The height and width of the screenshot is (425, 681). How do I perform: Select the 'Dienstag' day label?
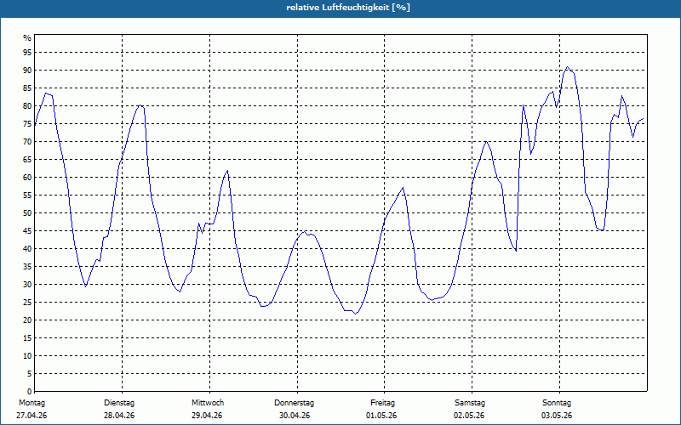[119, 403]
